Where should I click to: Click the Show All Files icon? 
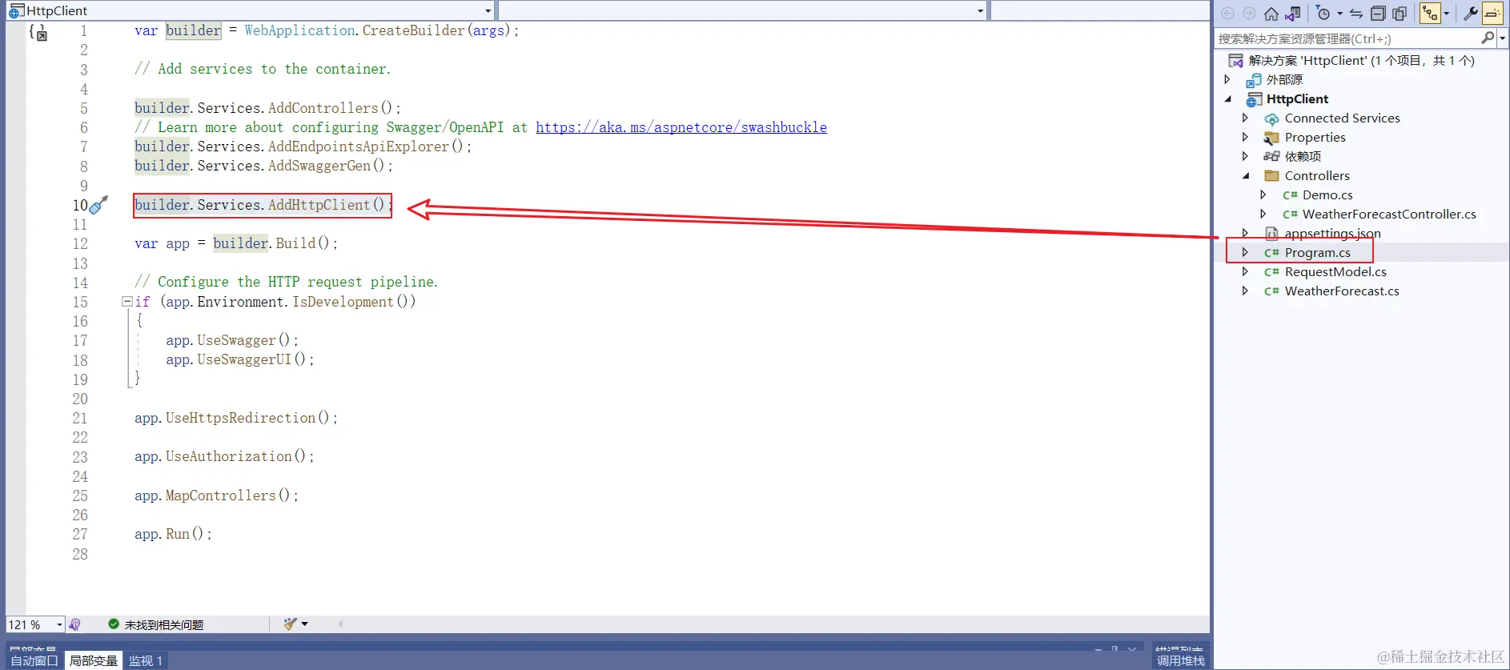point(1400,14)
